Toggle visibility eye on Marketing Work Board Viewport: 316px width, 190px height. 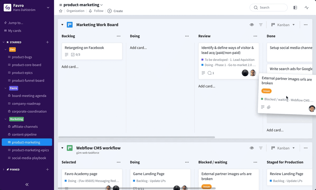(252, 25)
